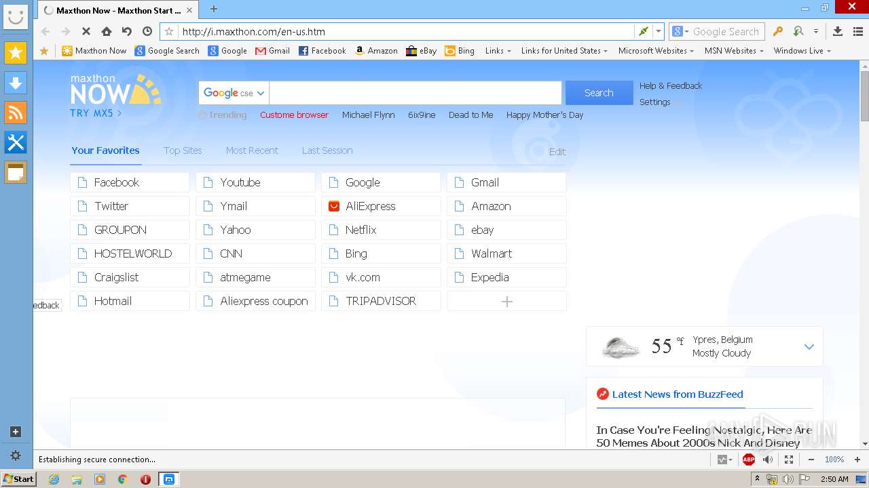Click the go forward arrow
This screenshot has height=488, width=869.
click(66, 31)
